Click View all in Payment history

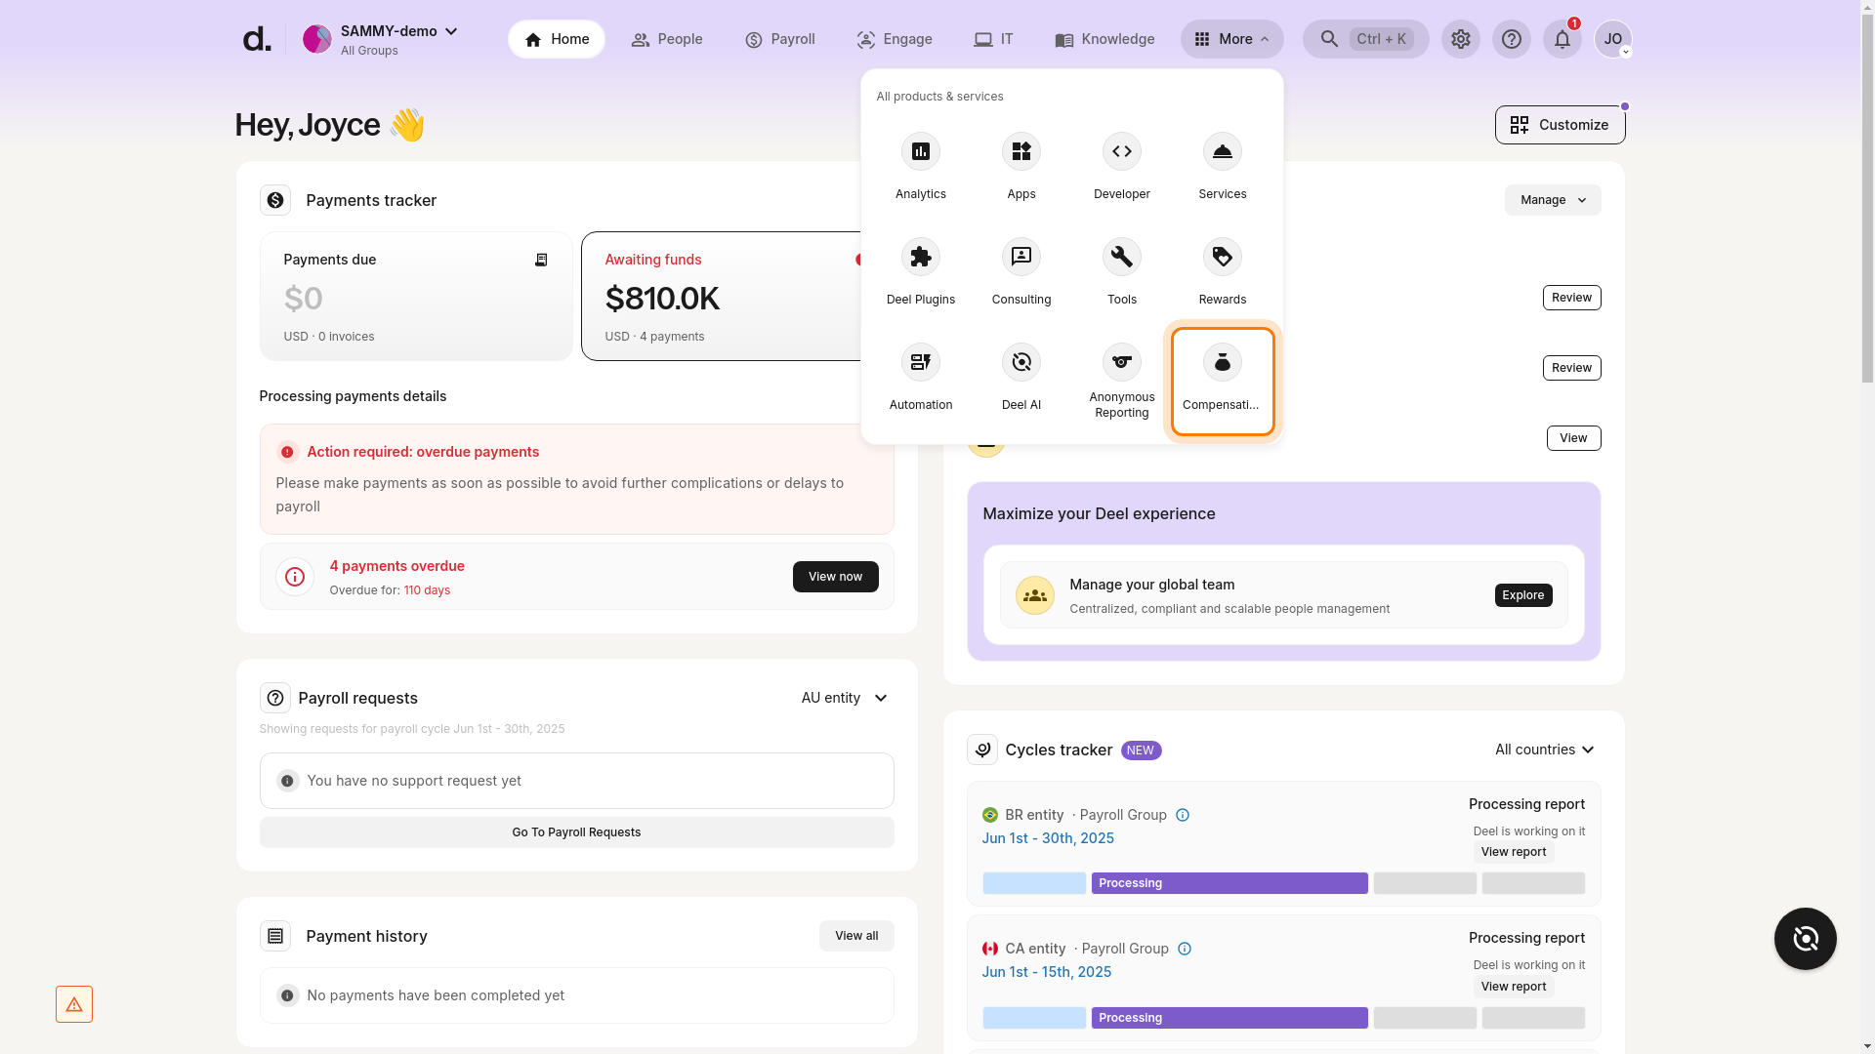(856, 936)
